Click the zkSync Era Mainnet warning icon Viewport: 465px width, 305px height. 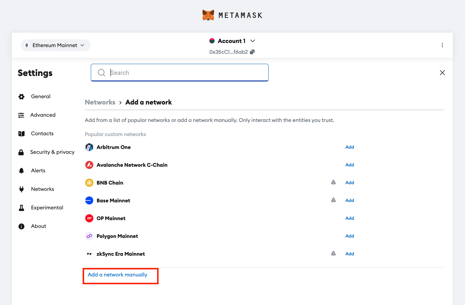[x=333, y=253]
